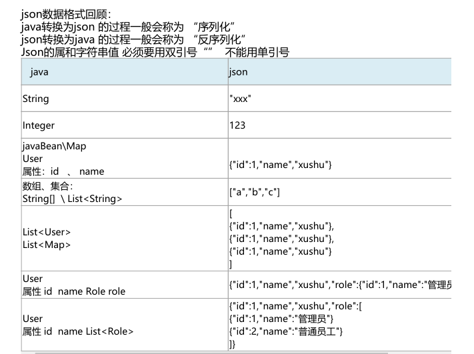Click the 'json' table header cell
Image resolution: width=474 pixels, height=354 pixels.
click(x=340, y=71)
